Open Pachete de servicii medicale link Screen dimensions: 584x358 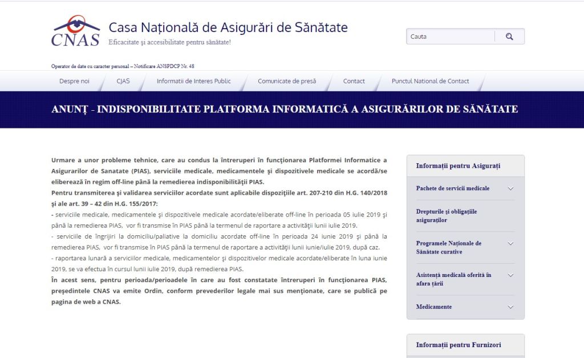tap(452, 188)
